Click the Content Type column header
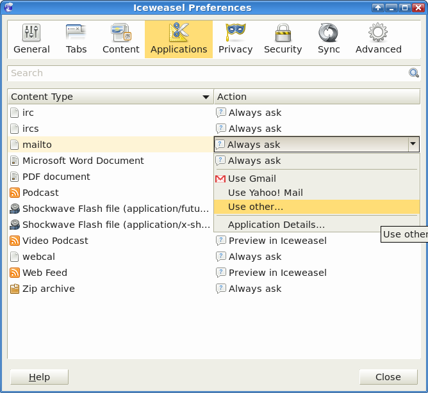The image size is (428, 393). 111,97
